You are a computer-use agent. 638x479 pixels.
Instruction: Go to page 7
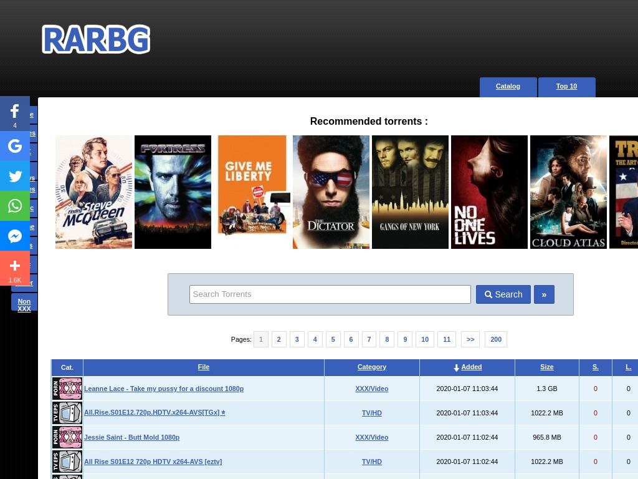pyautogui.click(x=369, y=339)
